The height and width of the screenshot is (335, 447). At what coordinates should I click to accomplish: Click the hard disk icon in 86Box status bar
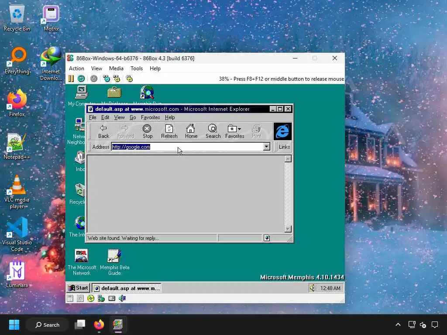112,298
